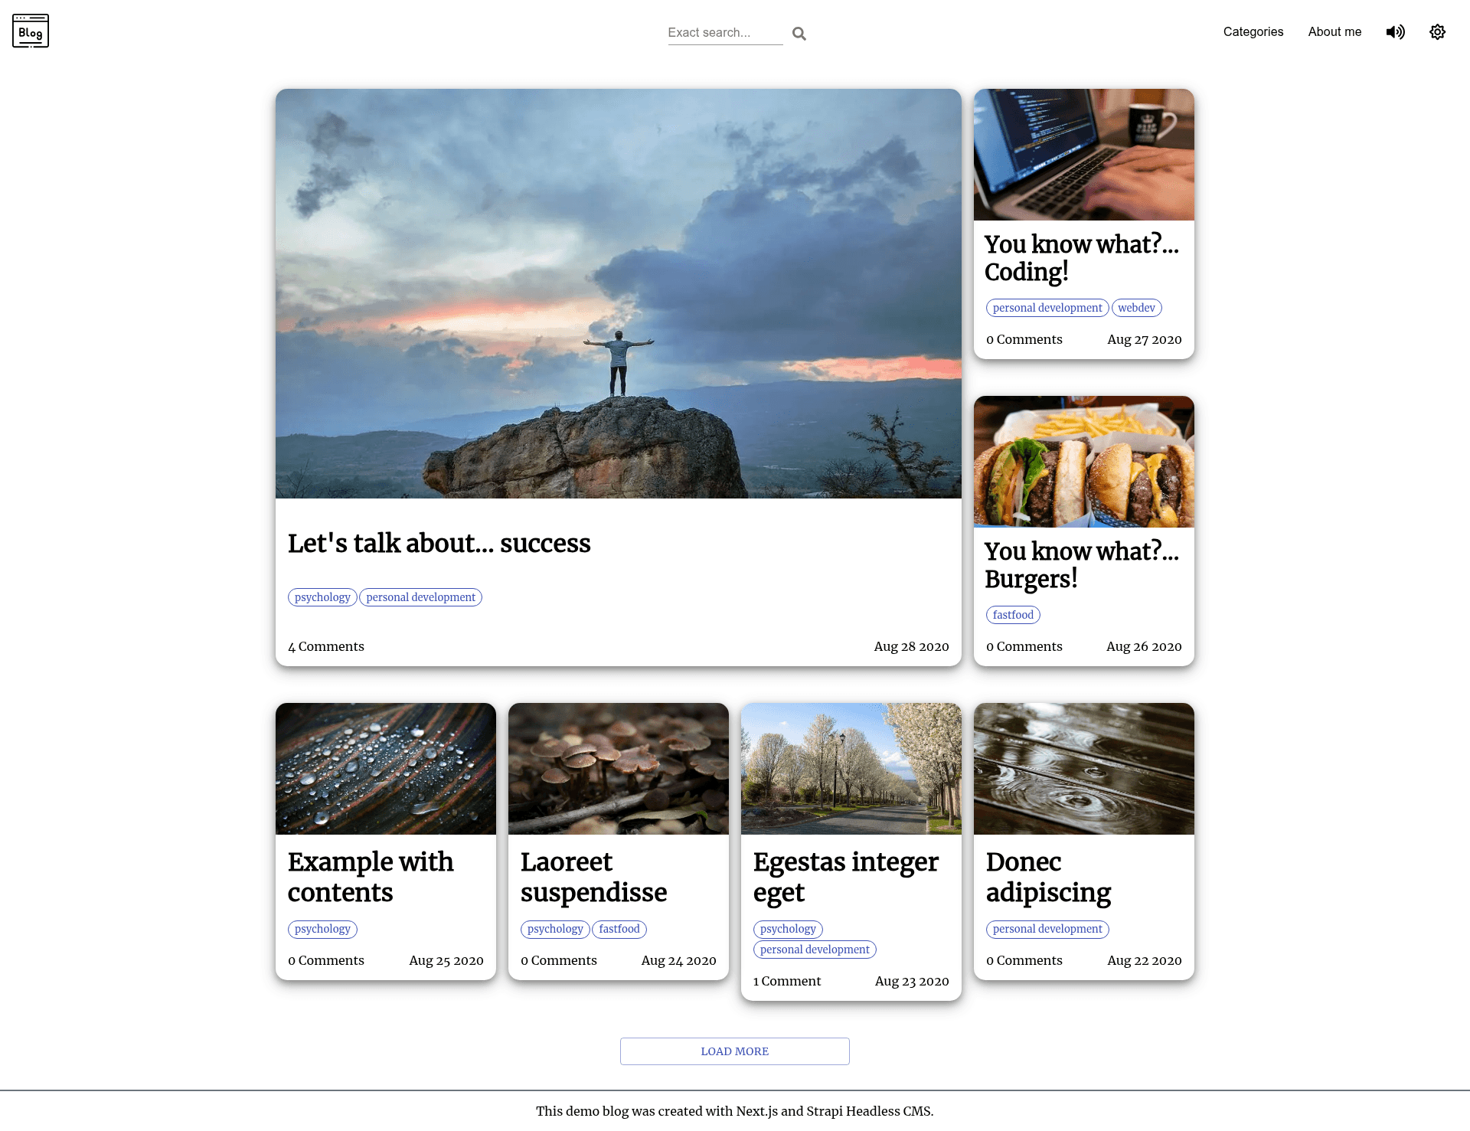This screenshot has width=1470, height=1131.
Task: Open the rain puddle post thumbnail
Action: (x=1084, y=769)
